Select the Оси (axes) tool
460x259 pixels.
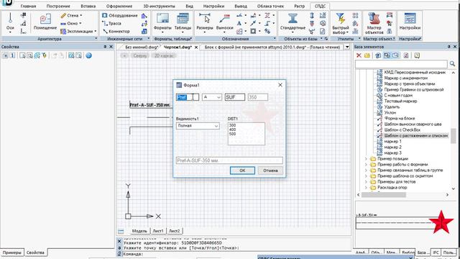pos(10,22)
